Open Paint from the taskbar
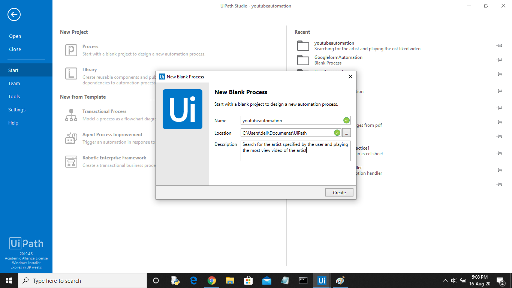The height and width of the screenshot is (288, 512). tap(340, 280)
